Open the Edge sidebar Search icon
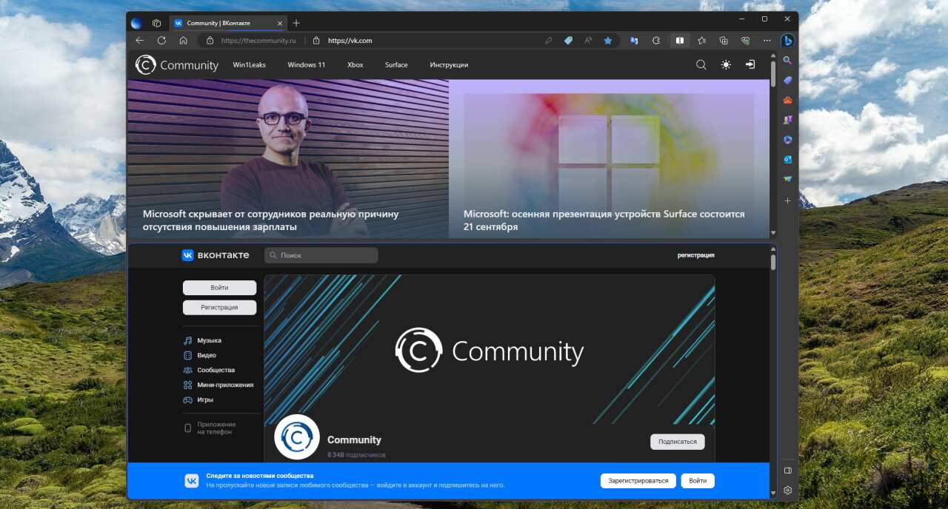The width and height of the screenshot is (948, 509). pyautogui.click(x=788, y=61)
